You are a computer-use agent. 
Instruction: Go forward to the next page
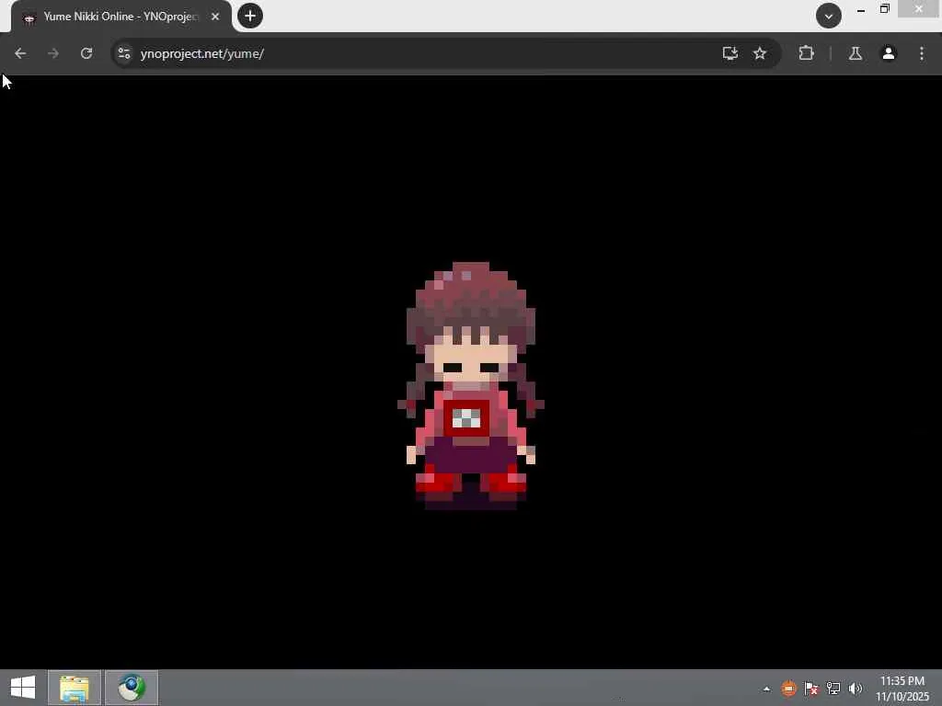click(53, 53)
